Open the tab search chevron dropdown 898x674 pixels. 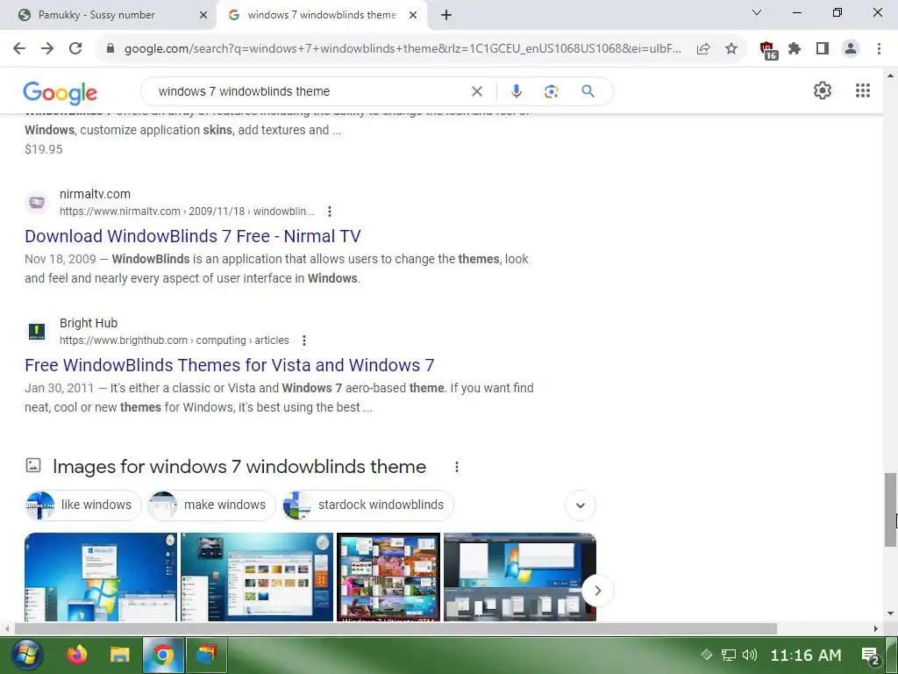click(x=757, y=12)
